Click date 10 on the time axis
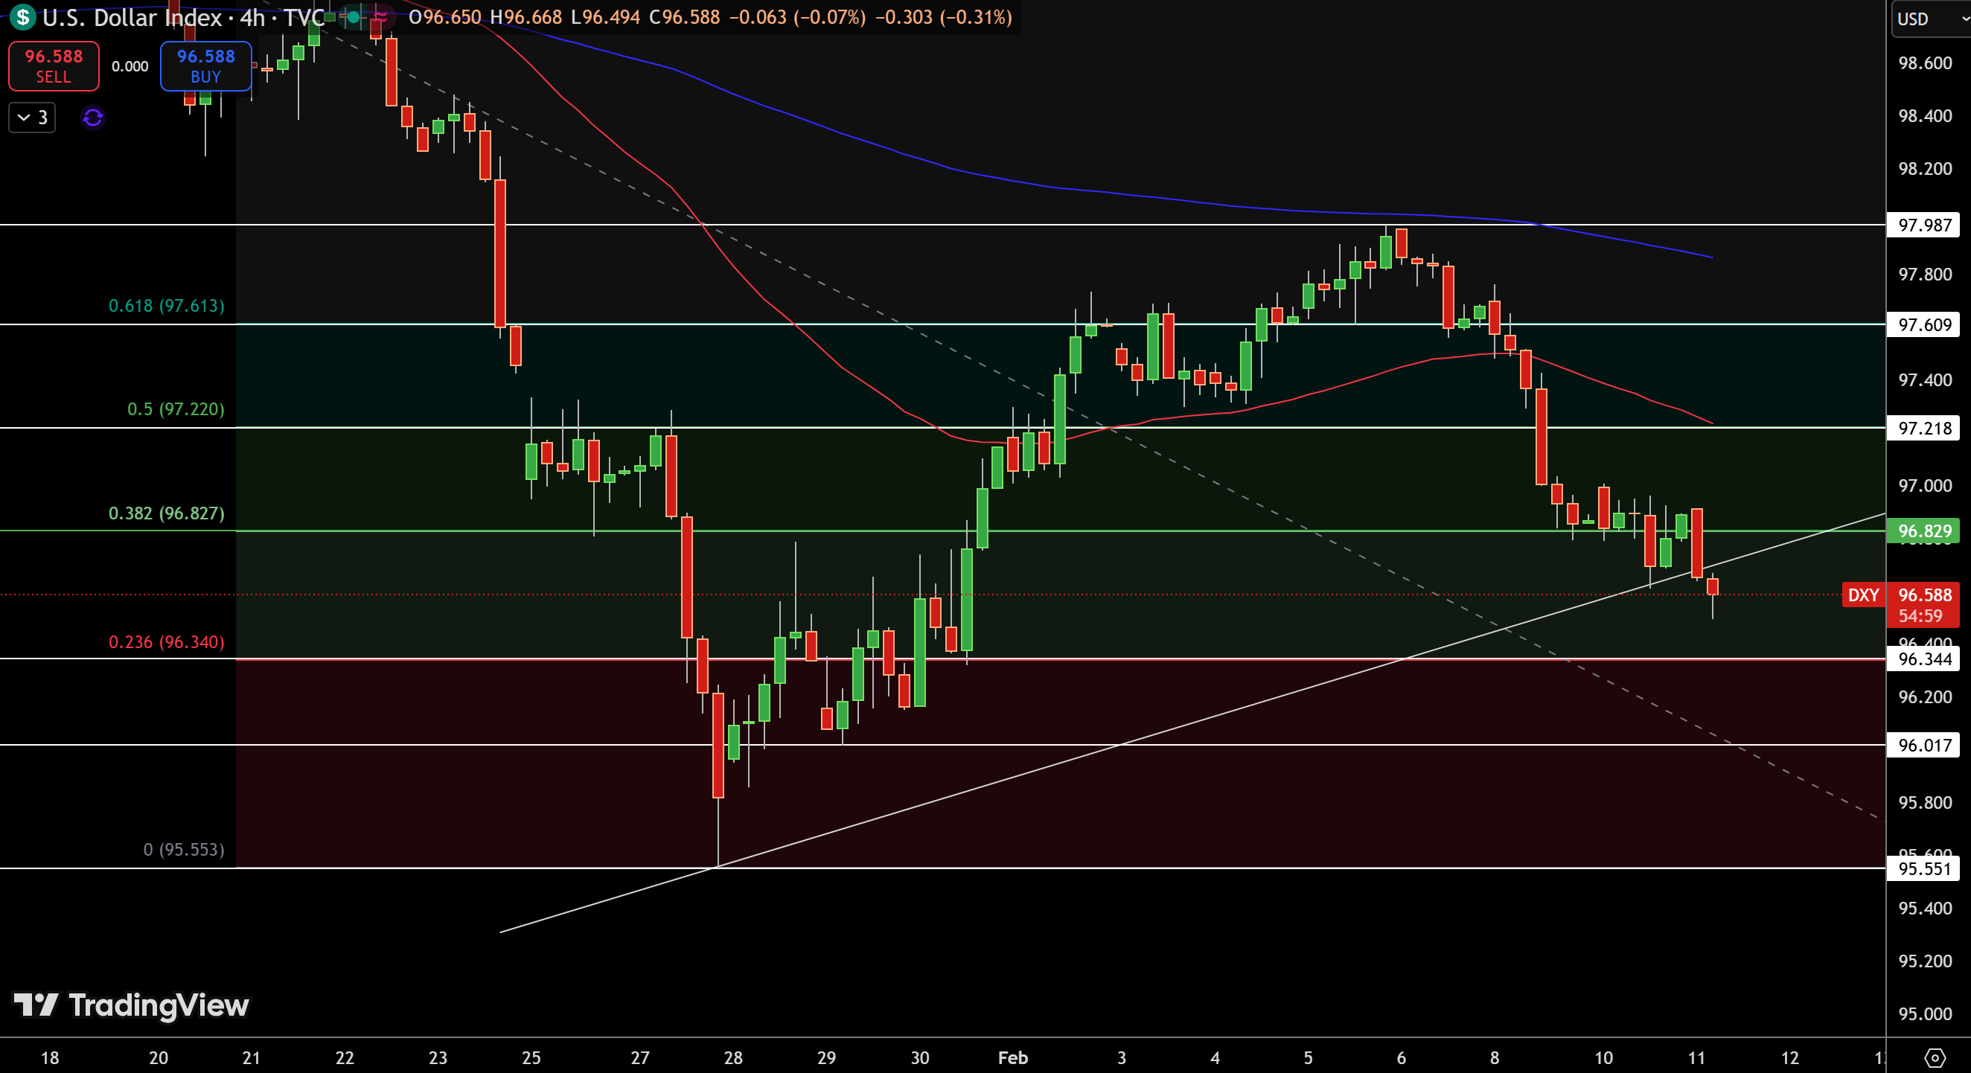This screenshot has width=1971, height=1073. (x=1603, y=1057)
